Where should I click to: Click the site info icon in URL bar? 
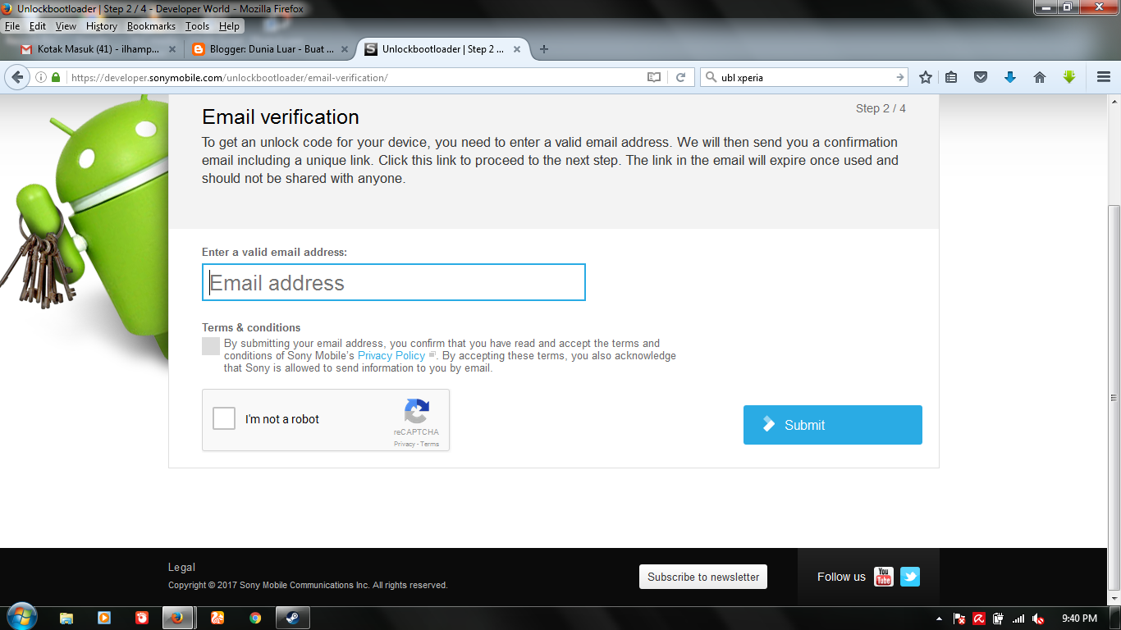click(41, 77)
